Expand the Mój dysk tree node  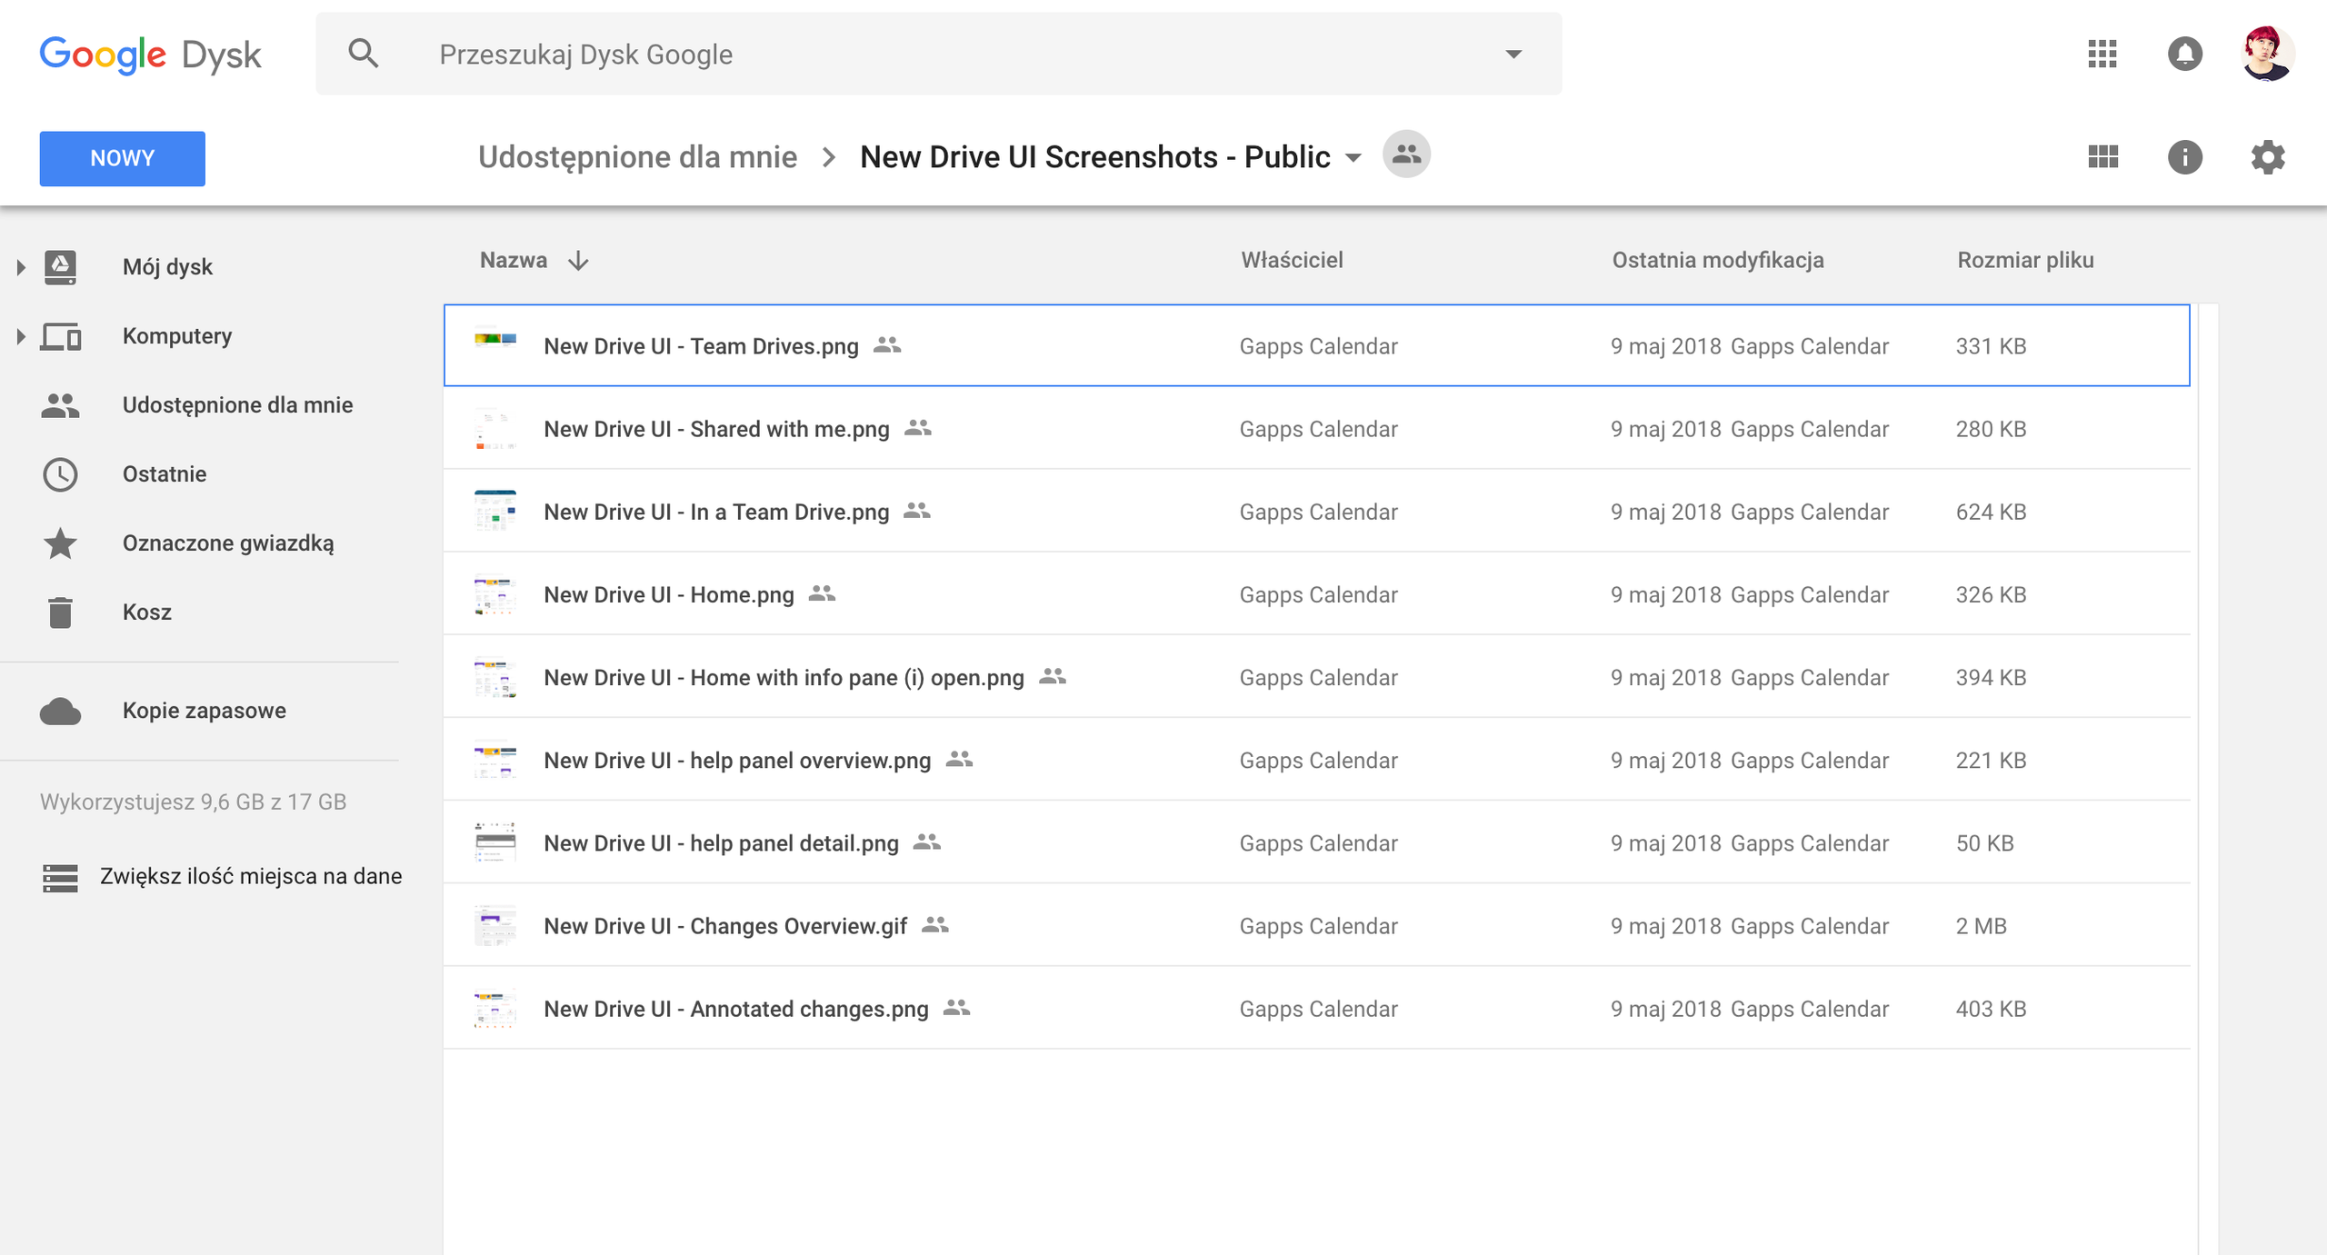20,267
